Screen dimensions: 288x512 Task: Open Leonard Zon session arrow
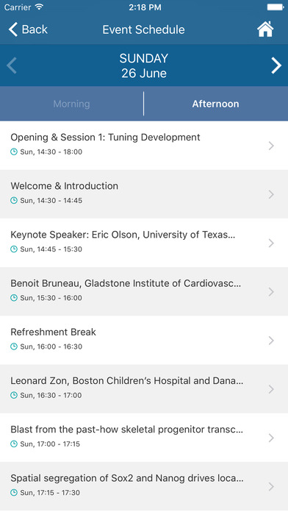coord(271,389)
